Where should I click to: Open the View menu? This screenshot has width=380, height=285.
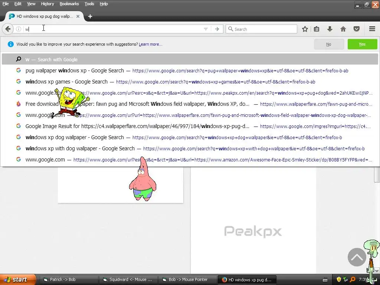[x=31, y=4]
